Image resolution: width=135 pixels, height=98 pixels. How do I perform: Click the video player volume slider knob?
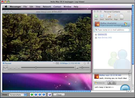coord(82,68)
